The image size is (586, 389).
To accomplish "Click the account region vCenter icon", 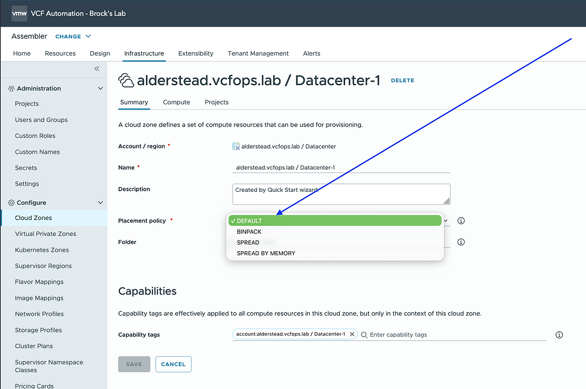I will click(x=236, y=147).
